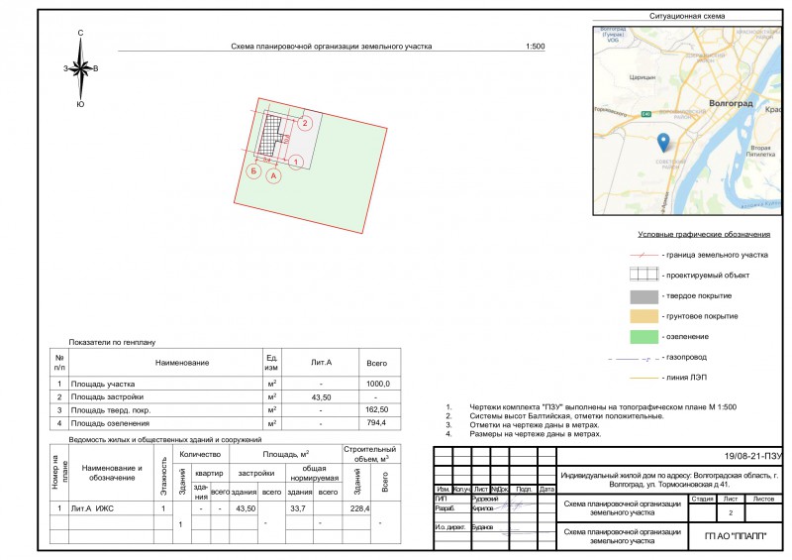Click the note about Системы высот Балтийская
The width and height of the screenshot is (792, 560).
(566, 416)
